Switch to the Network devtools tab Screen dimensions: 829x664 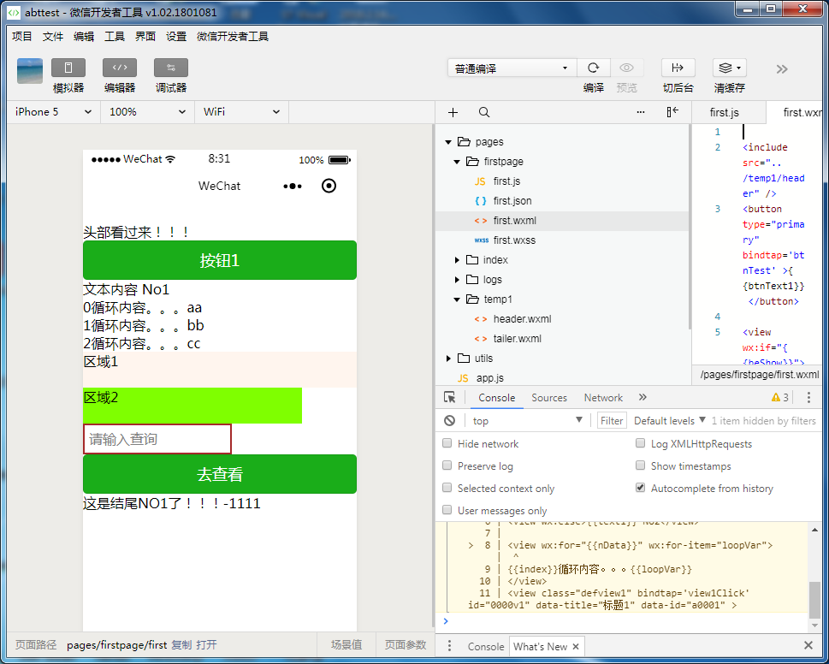click(x=603, y=398)
